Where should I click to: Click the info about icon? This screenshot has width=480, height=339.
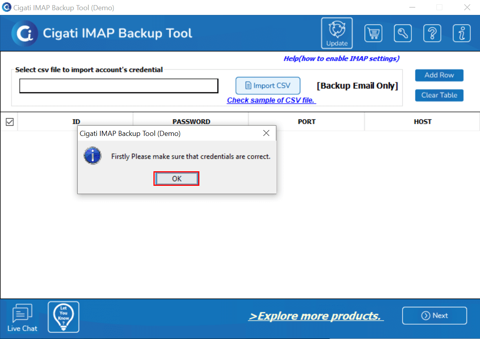tap(462, 33)
